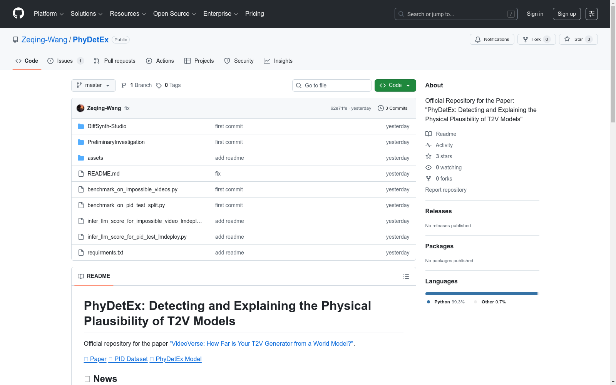Open commit hash 62e71fe
The image size is (616, 385).
pos(339,108)
